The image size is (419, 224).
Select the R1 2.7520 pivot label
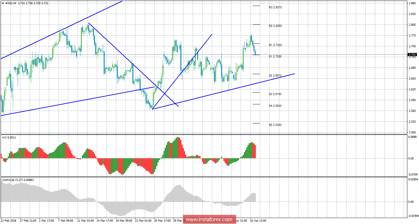[275, 45]
